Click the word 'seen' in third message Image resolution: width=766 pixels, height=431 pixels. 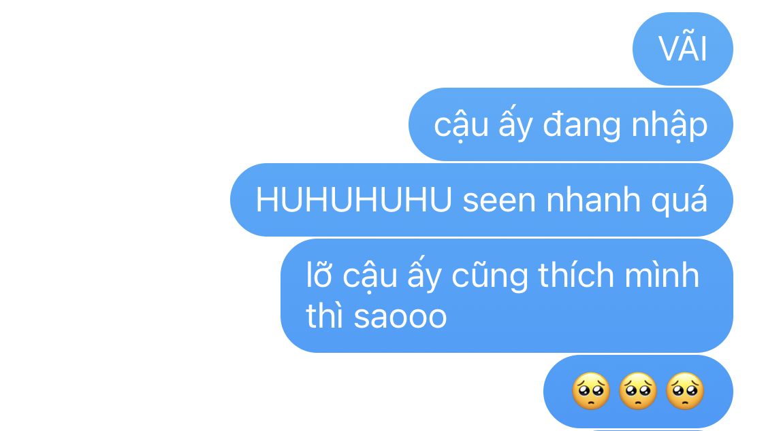click(499, 201)
